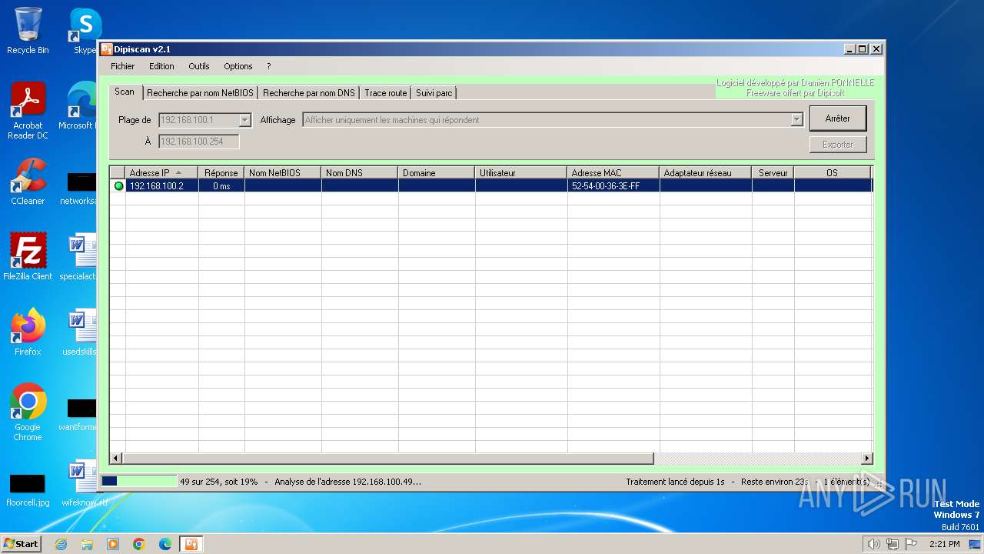Open the Skype desktop shortcut

[x=85, y=31]
